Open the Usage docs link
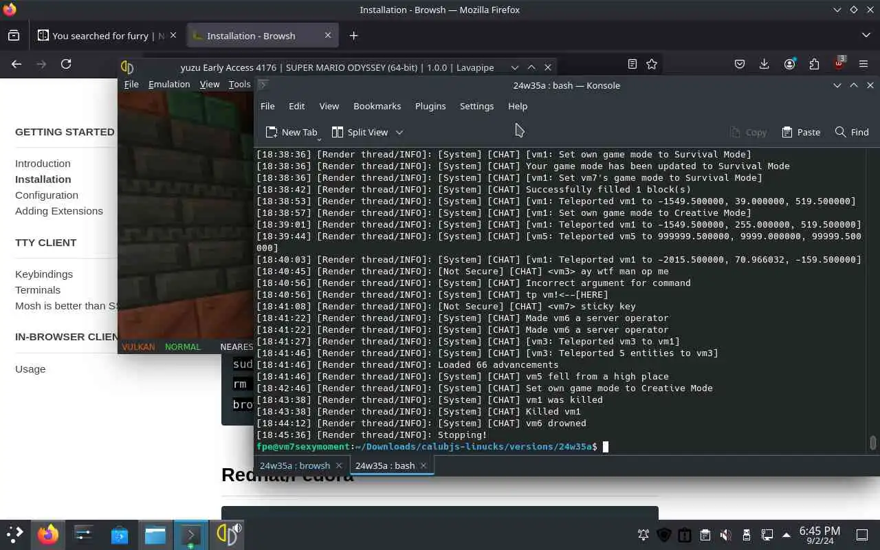 pos(30,368)
